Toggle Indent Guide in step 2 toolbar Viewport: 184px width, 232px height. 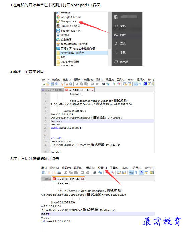145,84
